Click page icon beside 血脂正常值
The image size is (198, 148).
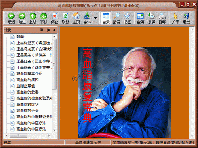coord(12,86)
